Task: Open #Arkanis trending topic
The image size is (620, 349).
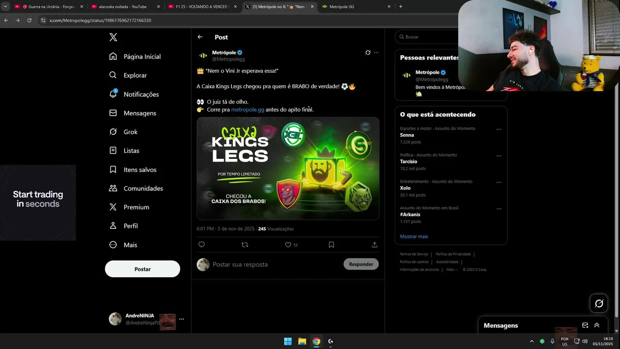Action: click(x=410, y=214)
